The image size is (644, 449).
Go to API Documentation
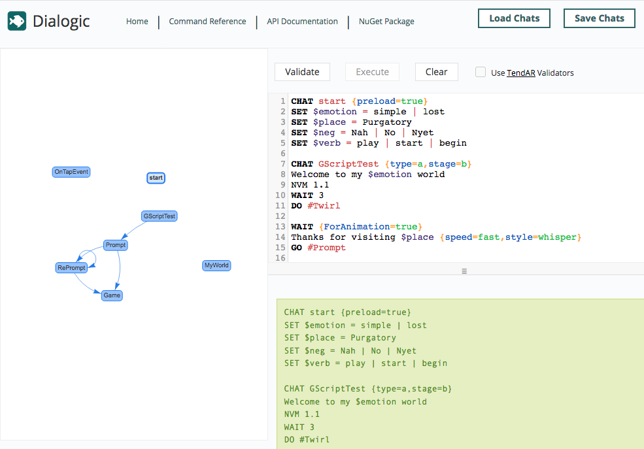click(302, 22)
